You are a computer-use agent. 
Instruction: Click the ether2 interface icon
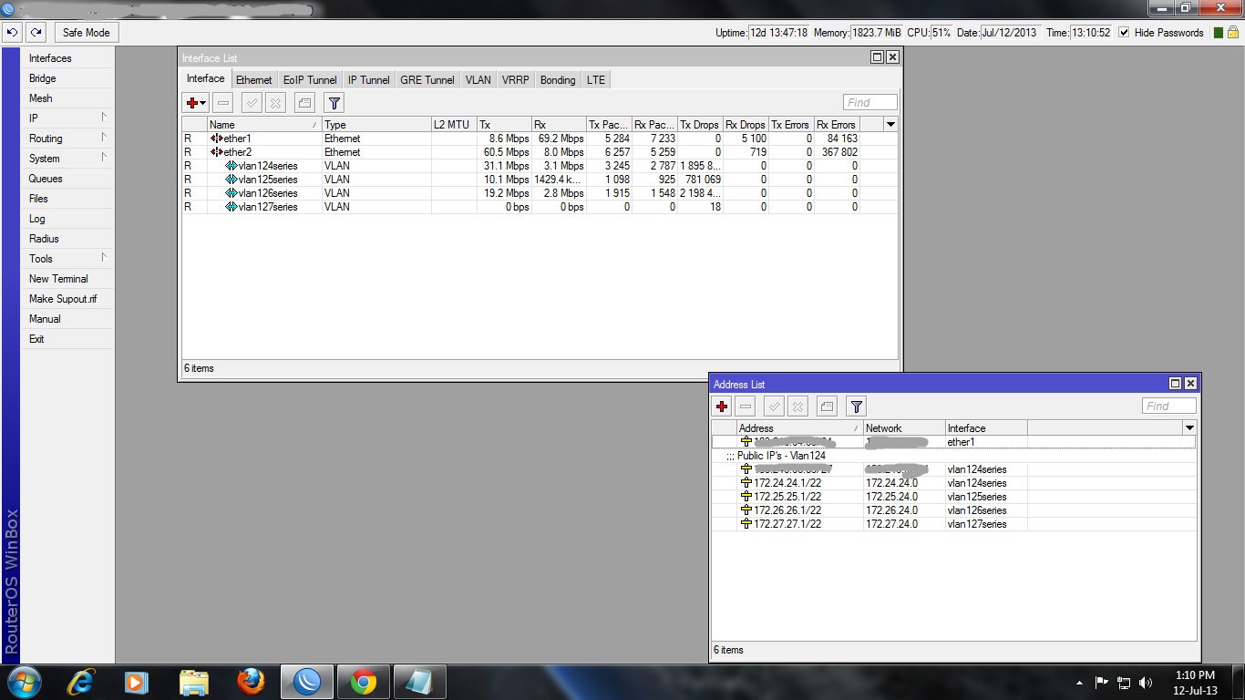(x=216, y=152)
